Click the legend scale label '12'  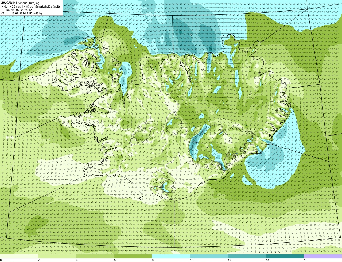pos(230,260)
